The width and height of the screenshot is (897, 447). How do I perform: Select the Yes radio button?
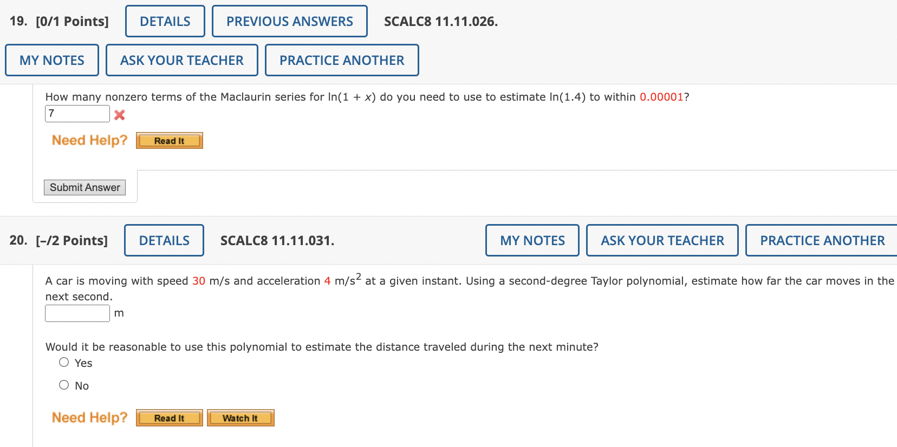click(x=63, y=361)
